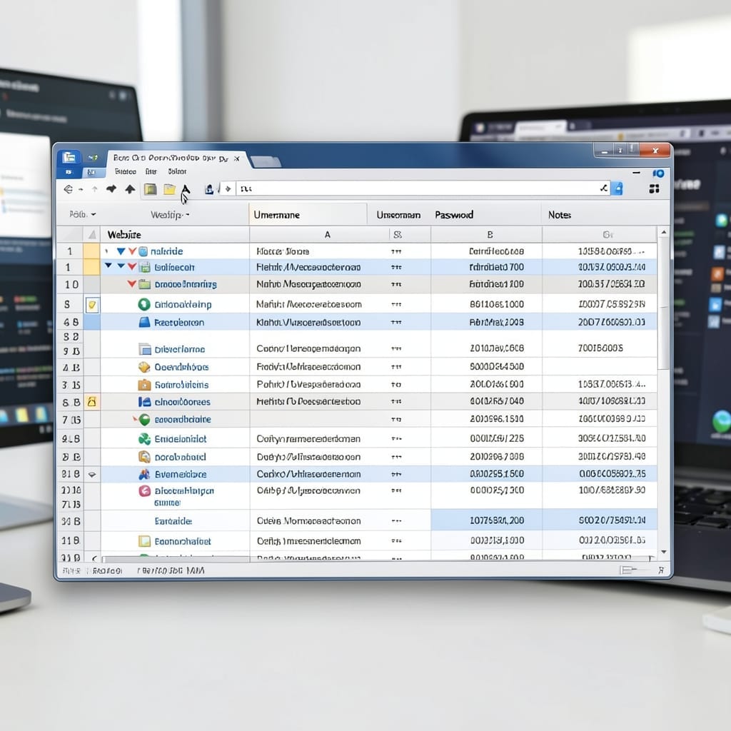731x731 pixels.
Task: Click the blue IO icon above the grid icon
Action: click(658, 173)
